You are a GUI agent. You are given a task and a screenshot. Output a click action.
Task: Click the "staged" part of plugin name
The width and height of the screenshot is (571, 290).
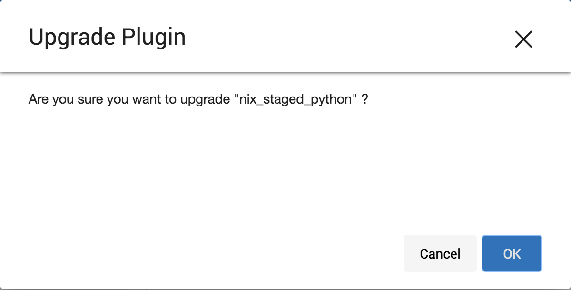(284, 100)
